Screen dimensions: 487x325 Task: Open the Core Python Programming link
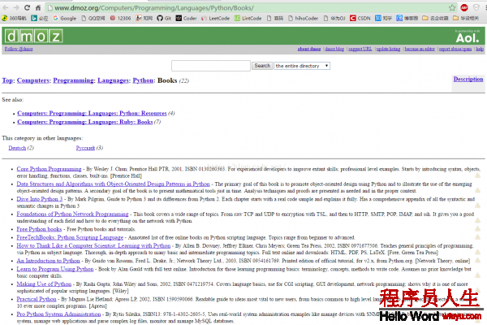pos(49,169)
